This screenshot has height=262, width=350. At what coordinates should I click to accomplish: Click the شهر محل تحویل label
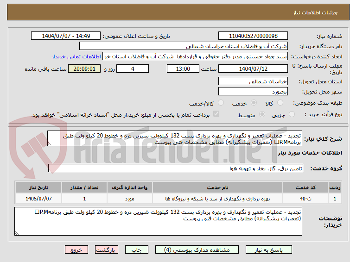tap(322, 92)
